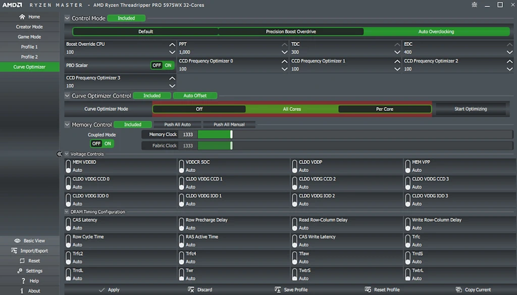Click Included button beside Control Mode
The height and width of the screenshot is (295, 517).
click(126, 18)
